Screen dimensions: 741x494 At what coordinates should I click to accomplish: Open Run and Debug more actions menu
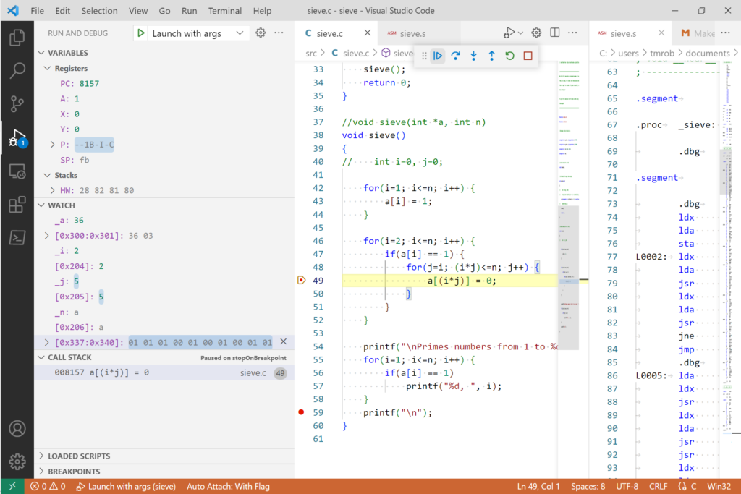(x=279, y=33)
